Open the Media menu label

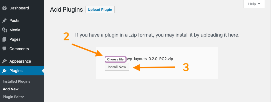(15, 30)
